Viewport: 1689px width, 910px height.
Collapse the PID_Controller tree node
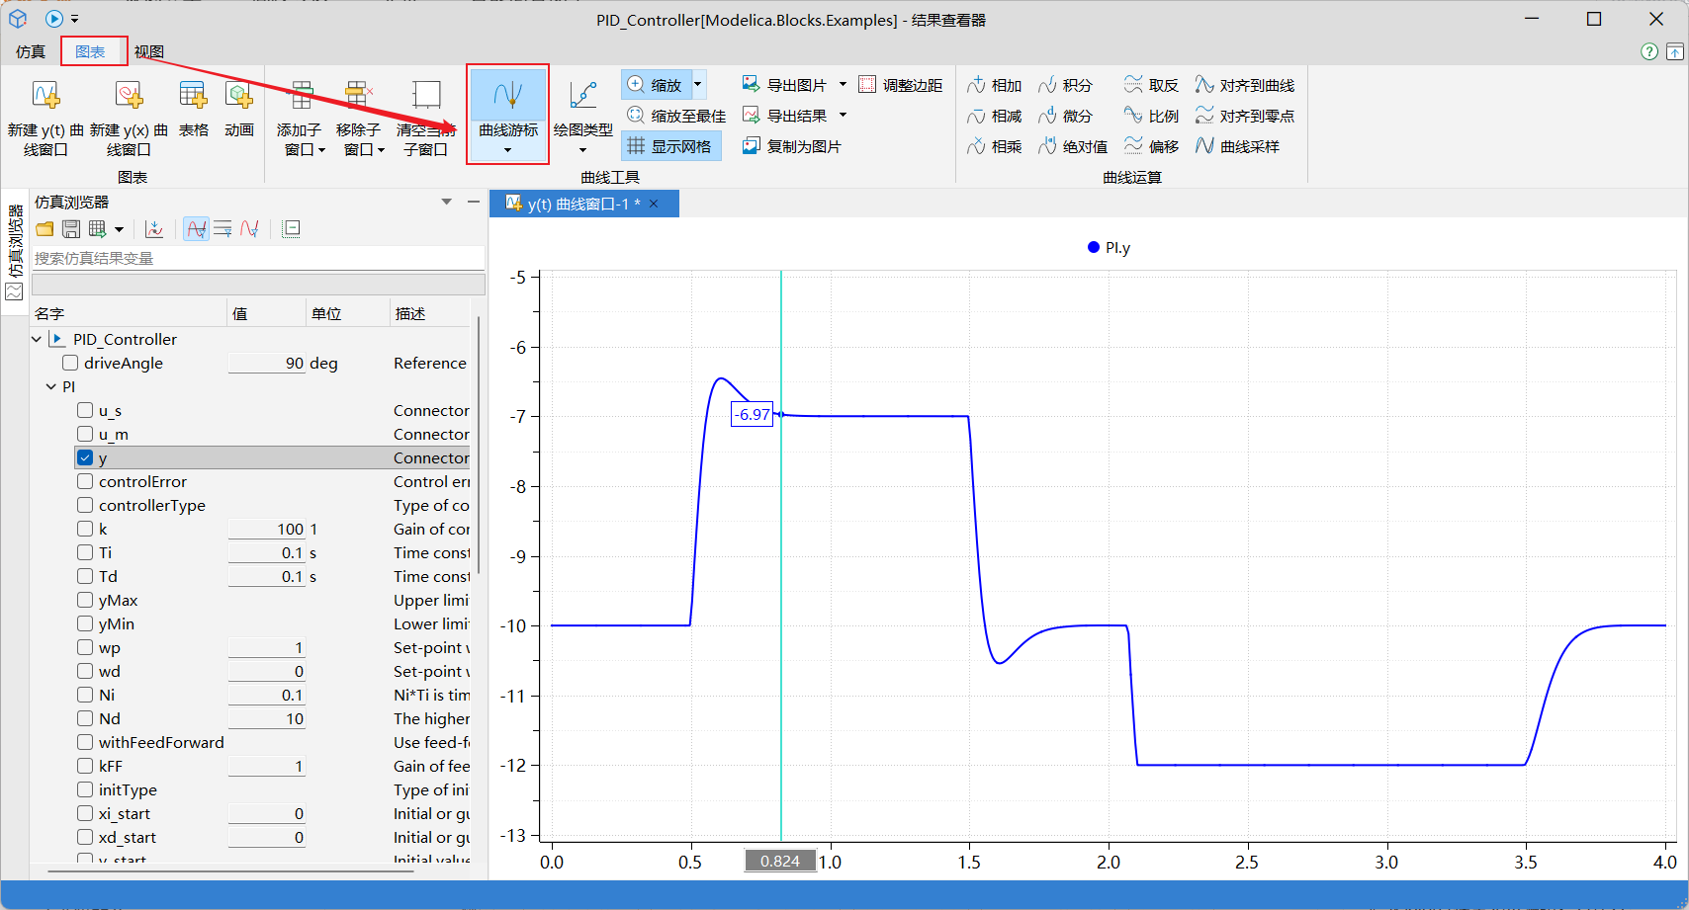[37, 339]
